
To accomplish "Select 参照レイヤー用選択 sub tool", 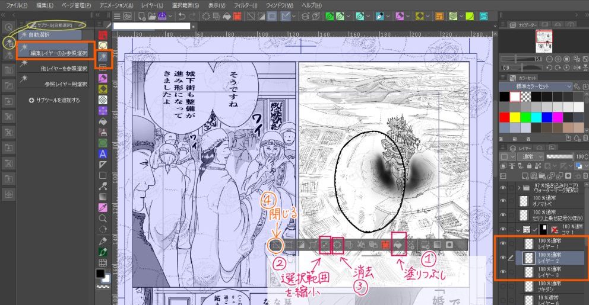I will (x=54, y=81).
